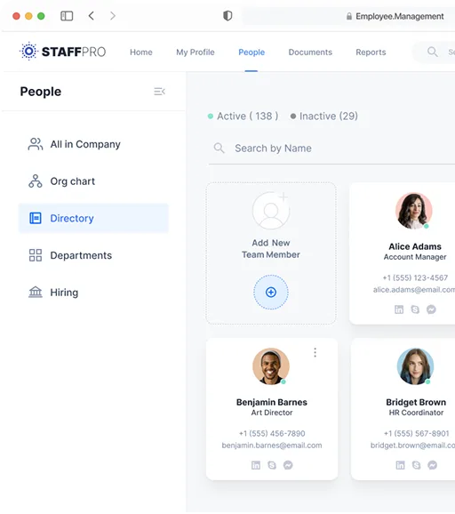Open All in Company section

(x=93, y=144)
